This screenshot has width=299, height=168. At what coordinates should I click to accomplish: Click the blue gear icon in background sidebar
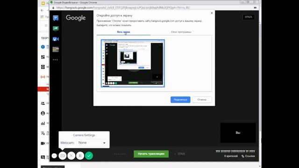click(x=43, y=47)
